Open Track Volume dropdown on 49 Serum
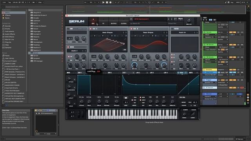 coord(210,50)
